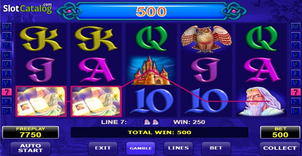Viewport: 302px width, 156px height.
Task: Select the payline 7 marker on the right side
Action: [x=295, y=92]
